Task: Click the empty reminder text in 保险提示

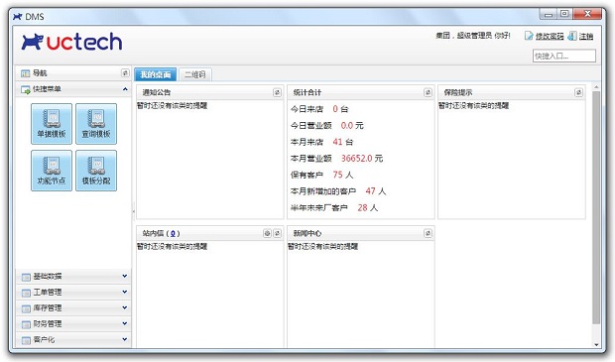Action: pyautogui.click(x=473, y=105)
